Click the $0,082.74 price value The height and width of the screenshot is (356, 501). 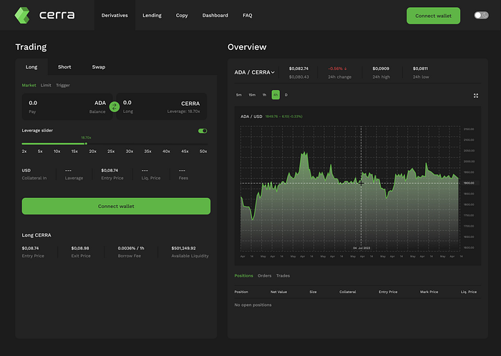pyautogui.click(x=298, y=69)
